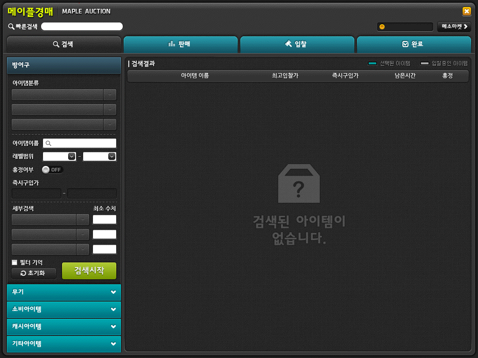Open the first 세부검색 dropdown

tap(50, 220)
